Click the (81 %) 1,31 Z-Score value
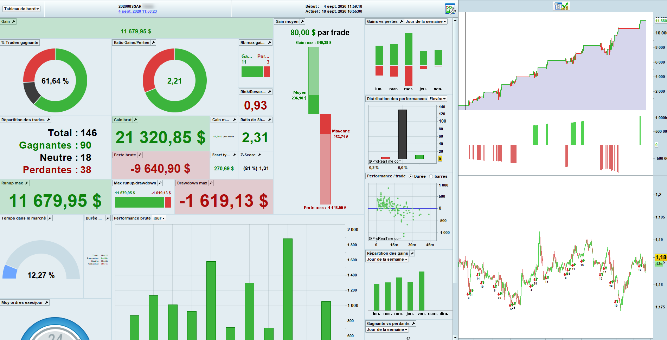 [x=256, y=169]
